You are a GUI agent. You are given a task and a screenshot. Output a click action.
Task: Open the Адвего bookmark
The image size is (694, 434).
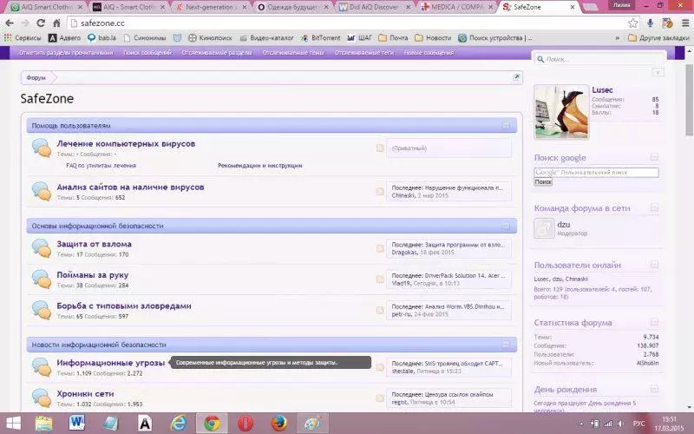point(64,38)
